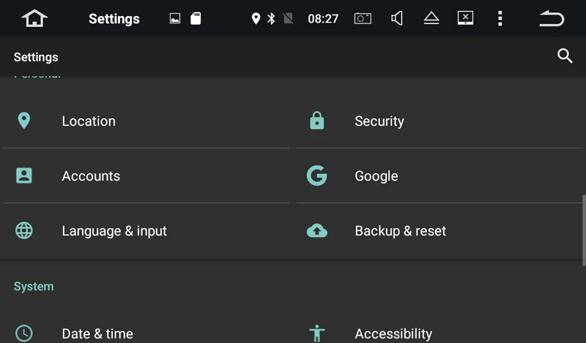The image size is (586, 343).
Task: Click the search magnifier icon
Action: pyautogui.click(x=565, y=56)
